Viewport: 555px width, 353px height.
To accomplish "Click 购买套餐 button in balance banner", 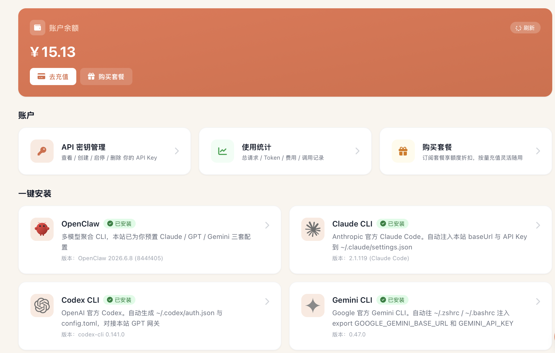I will pos(106,77).
